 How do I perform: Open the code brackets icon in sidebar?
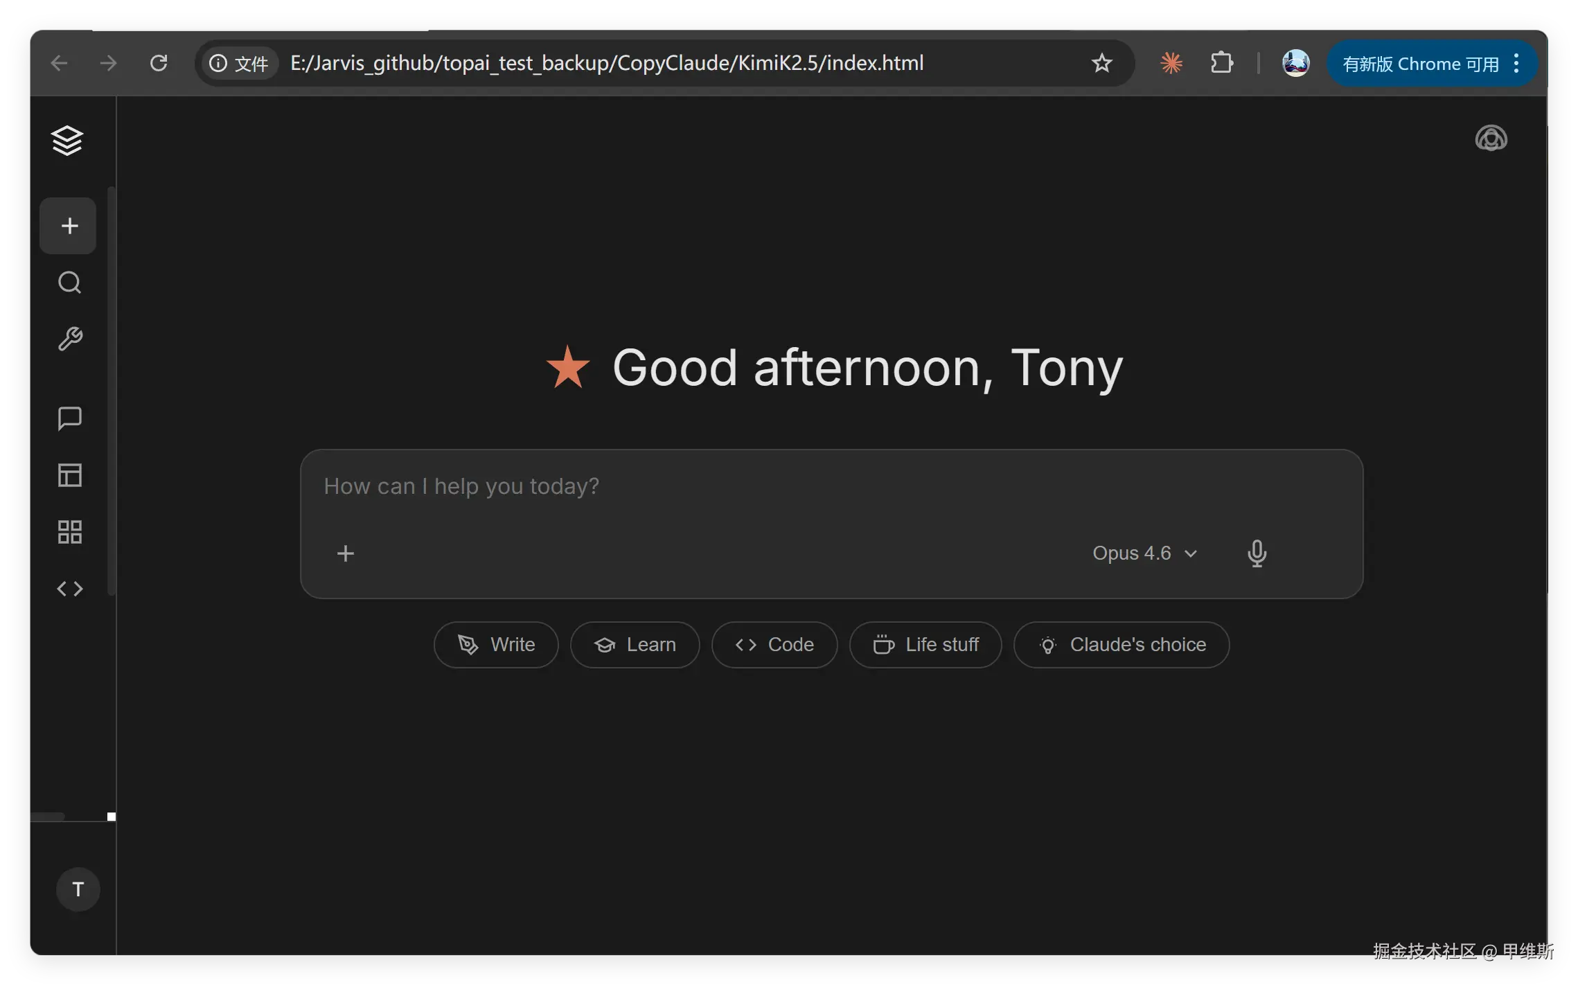tap(69, 589)
